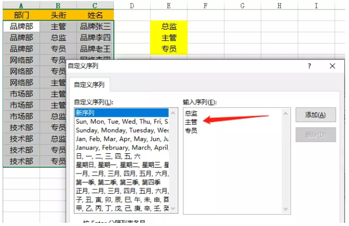
Task: Click the up arrow of 输入序列 scrollbar
Action: point(286,114)
